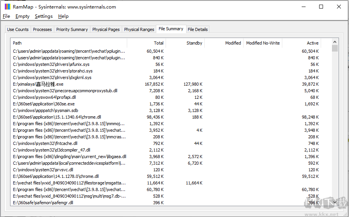Click the vertical scrollbar thumb

tap(335, 48)
